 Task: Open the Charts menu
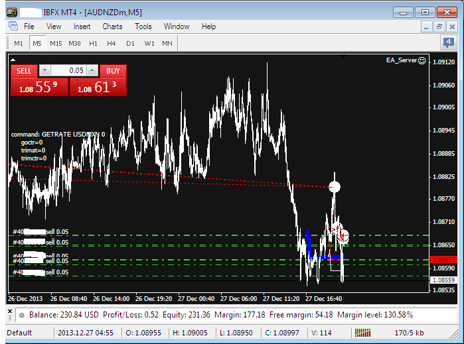[112, 27]
